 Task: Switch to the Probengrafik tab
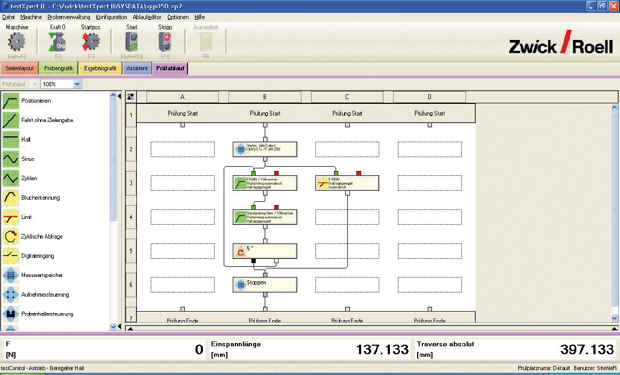[x=59, y=68]
